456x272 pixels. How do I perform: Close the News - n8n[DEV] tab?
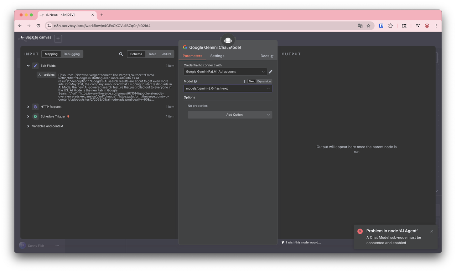coord(93,15)
